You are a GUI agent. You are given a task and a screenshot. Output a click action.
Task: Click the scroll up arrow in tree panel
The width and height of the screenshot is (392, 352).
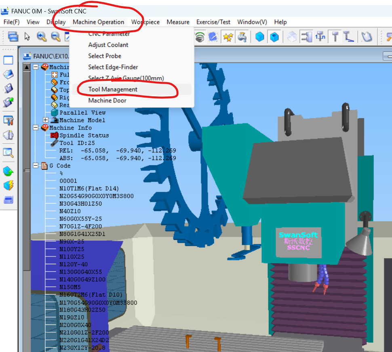click(x=27, y=67)
